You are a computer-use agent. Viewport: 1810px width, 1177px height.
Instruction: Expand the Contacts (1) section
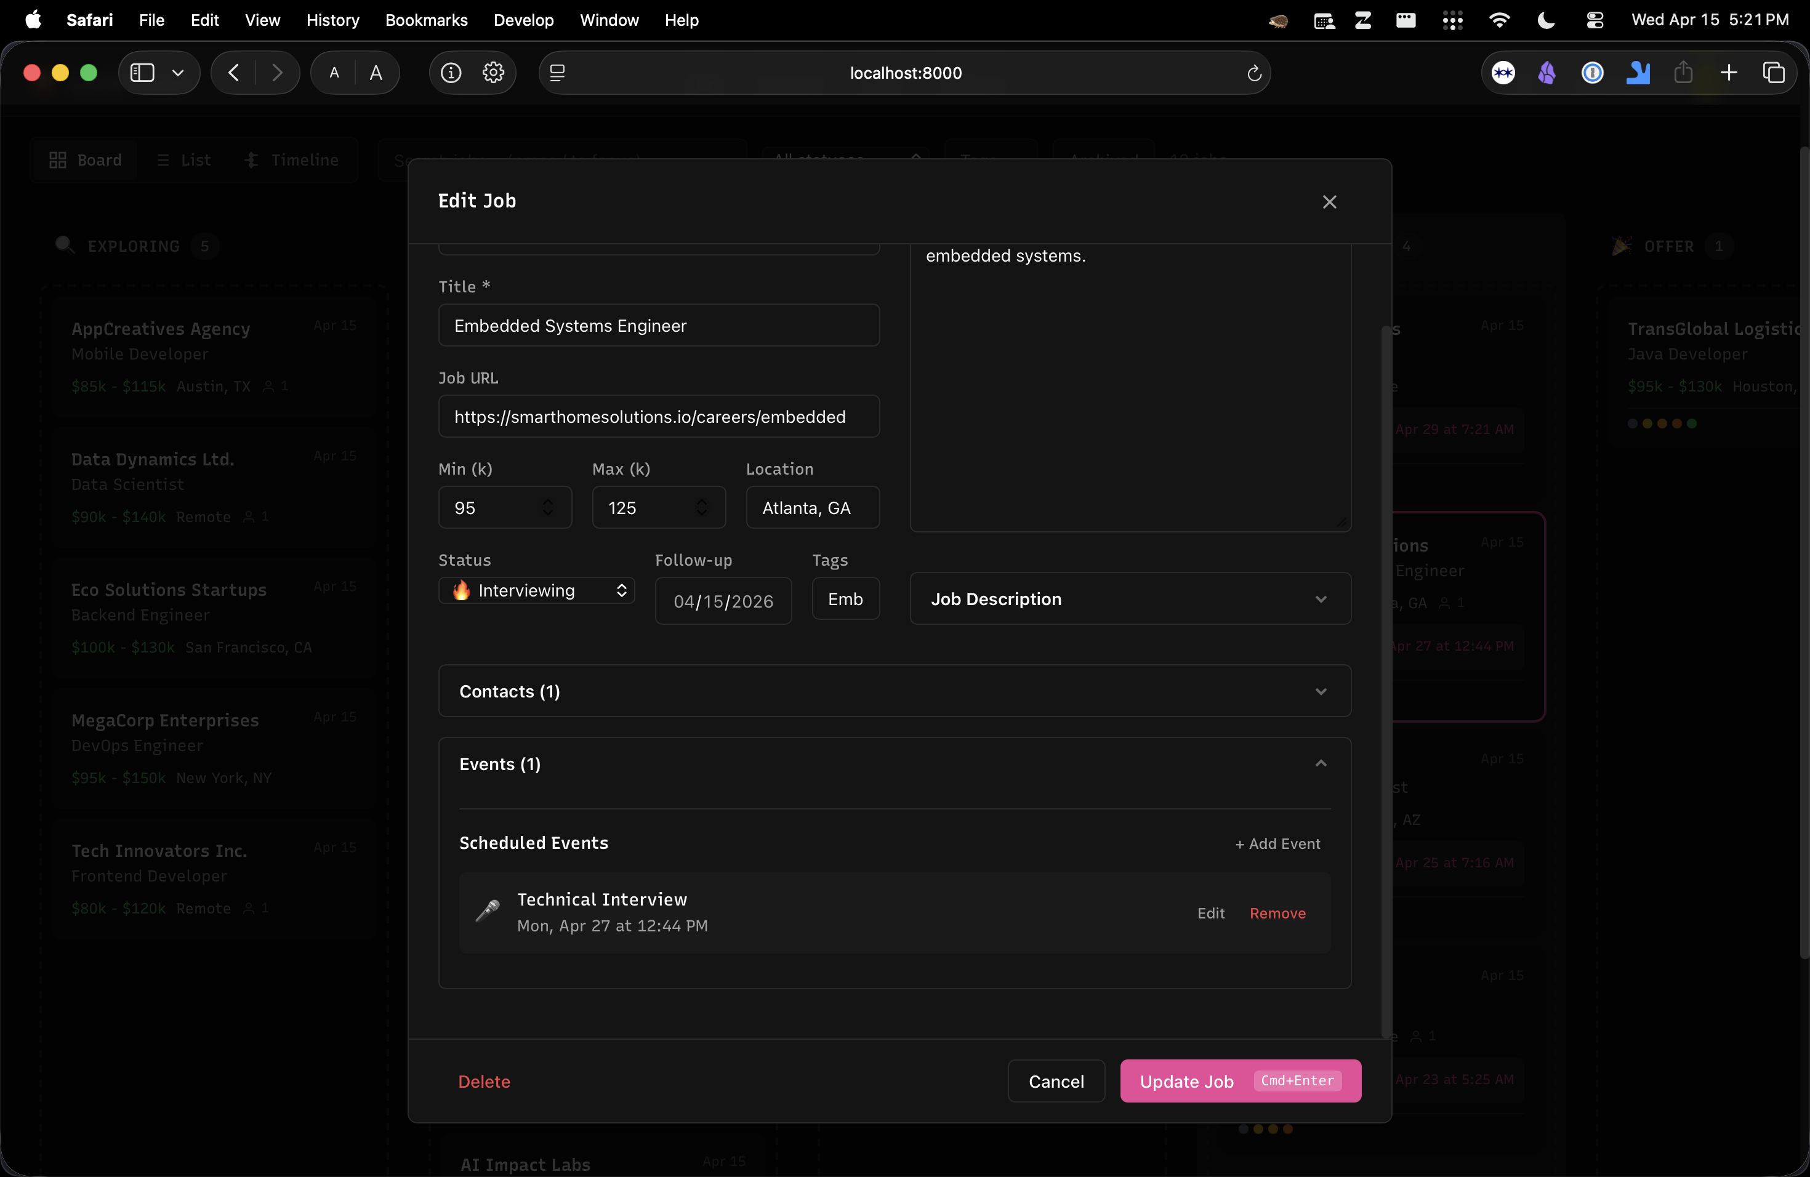895,691
